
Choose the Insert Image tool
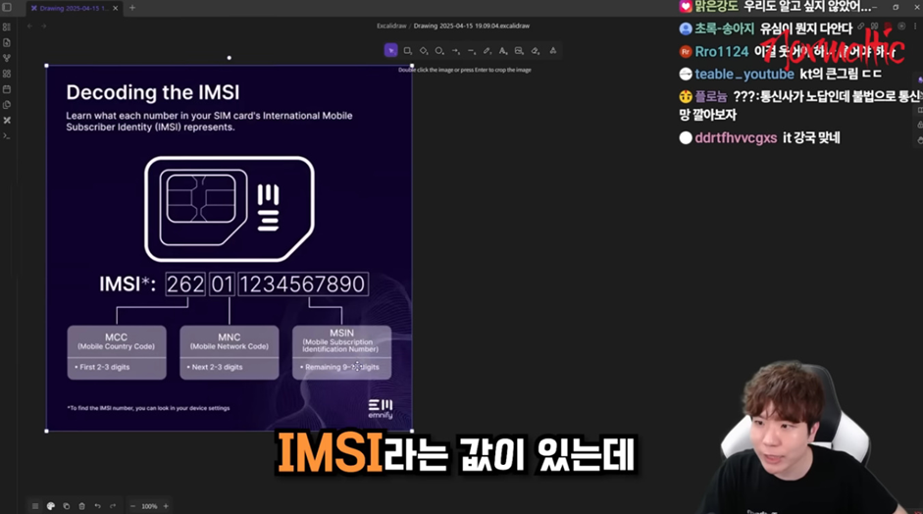click(x=519, y=50)
